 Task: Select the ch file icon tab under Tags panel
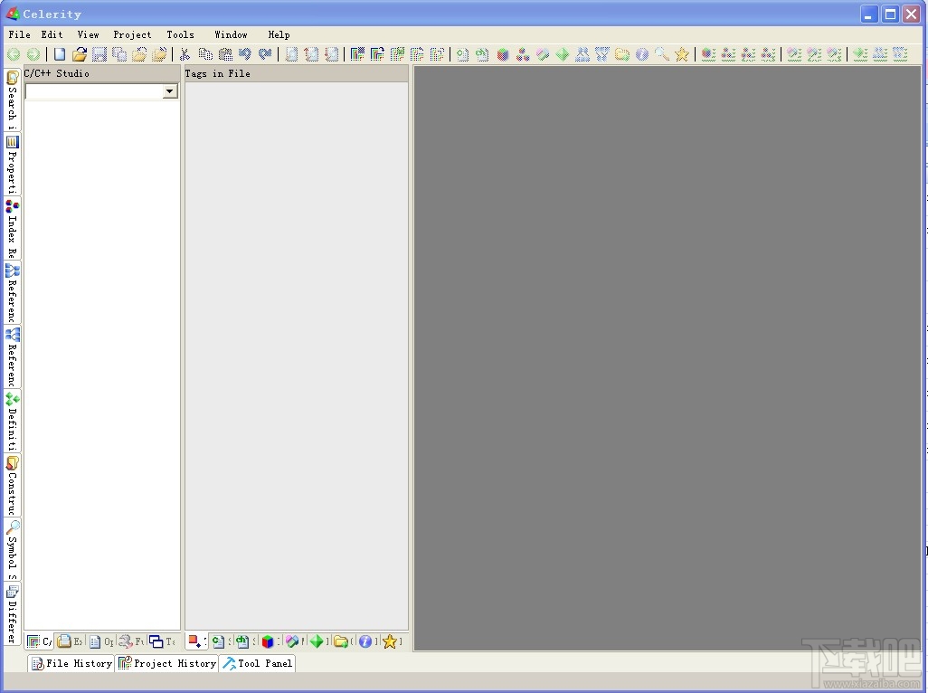[x=246, y=641]
